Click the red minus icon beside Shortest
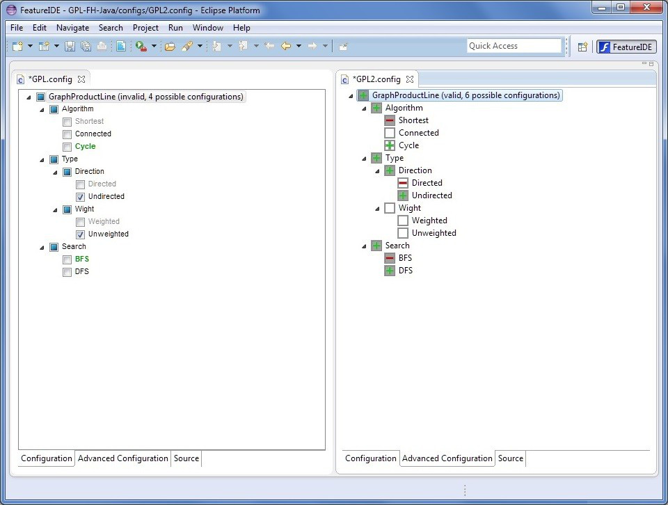The height and width of the screenshot is (505, 668). tap(390, 120)
